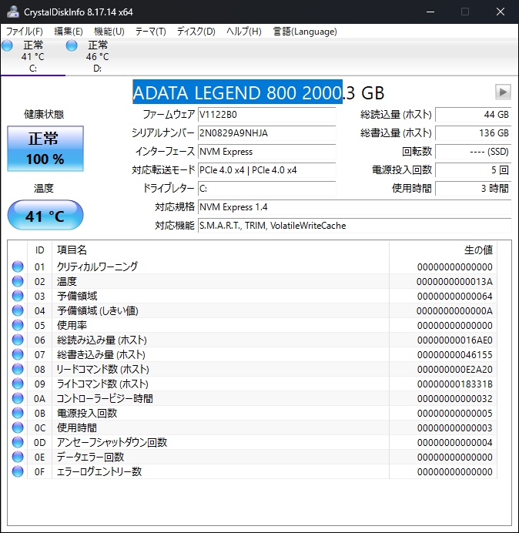The width and height of the screenshot is (519, 533).
Task: Click the ID column header
Action: tap(40, 250)
